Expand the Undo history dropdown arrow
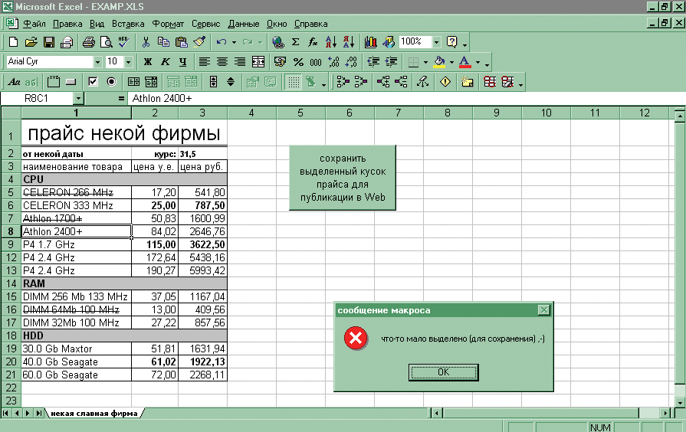686x432 pixels. tap(234, 42)
